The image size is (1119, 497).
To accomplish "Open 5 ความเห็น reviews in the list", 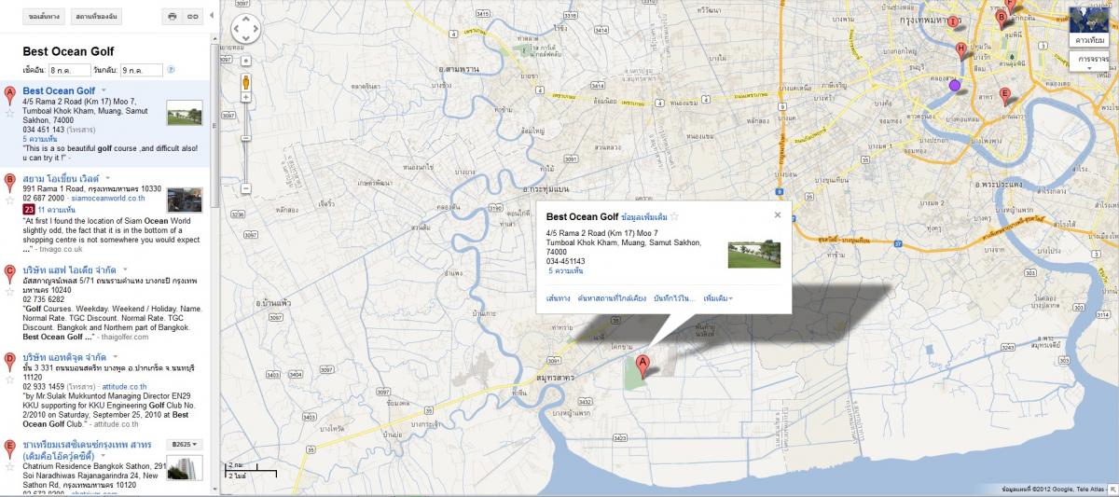I will (x=40, y=139).
